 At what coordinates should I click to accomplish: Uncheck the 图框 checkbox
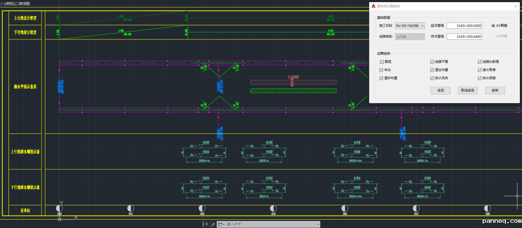(382, 62)
